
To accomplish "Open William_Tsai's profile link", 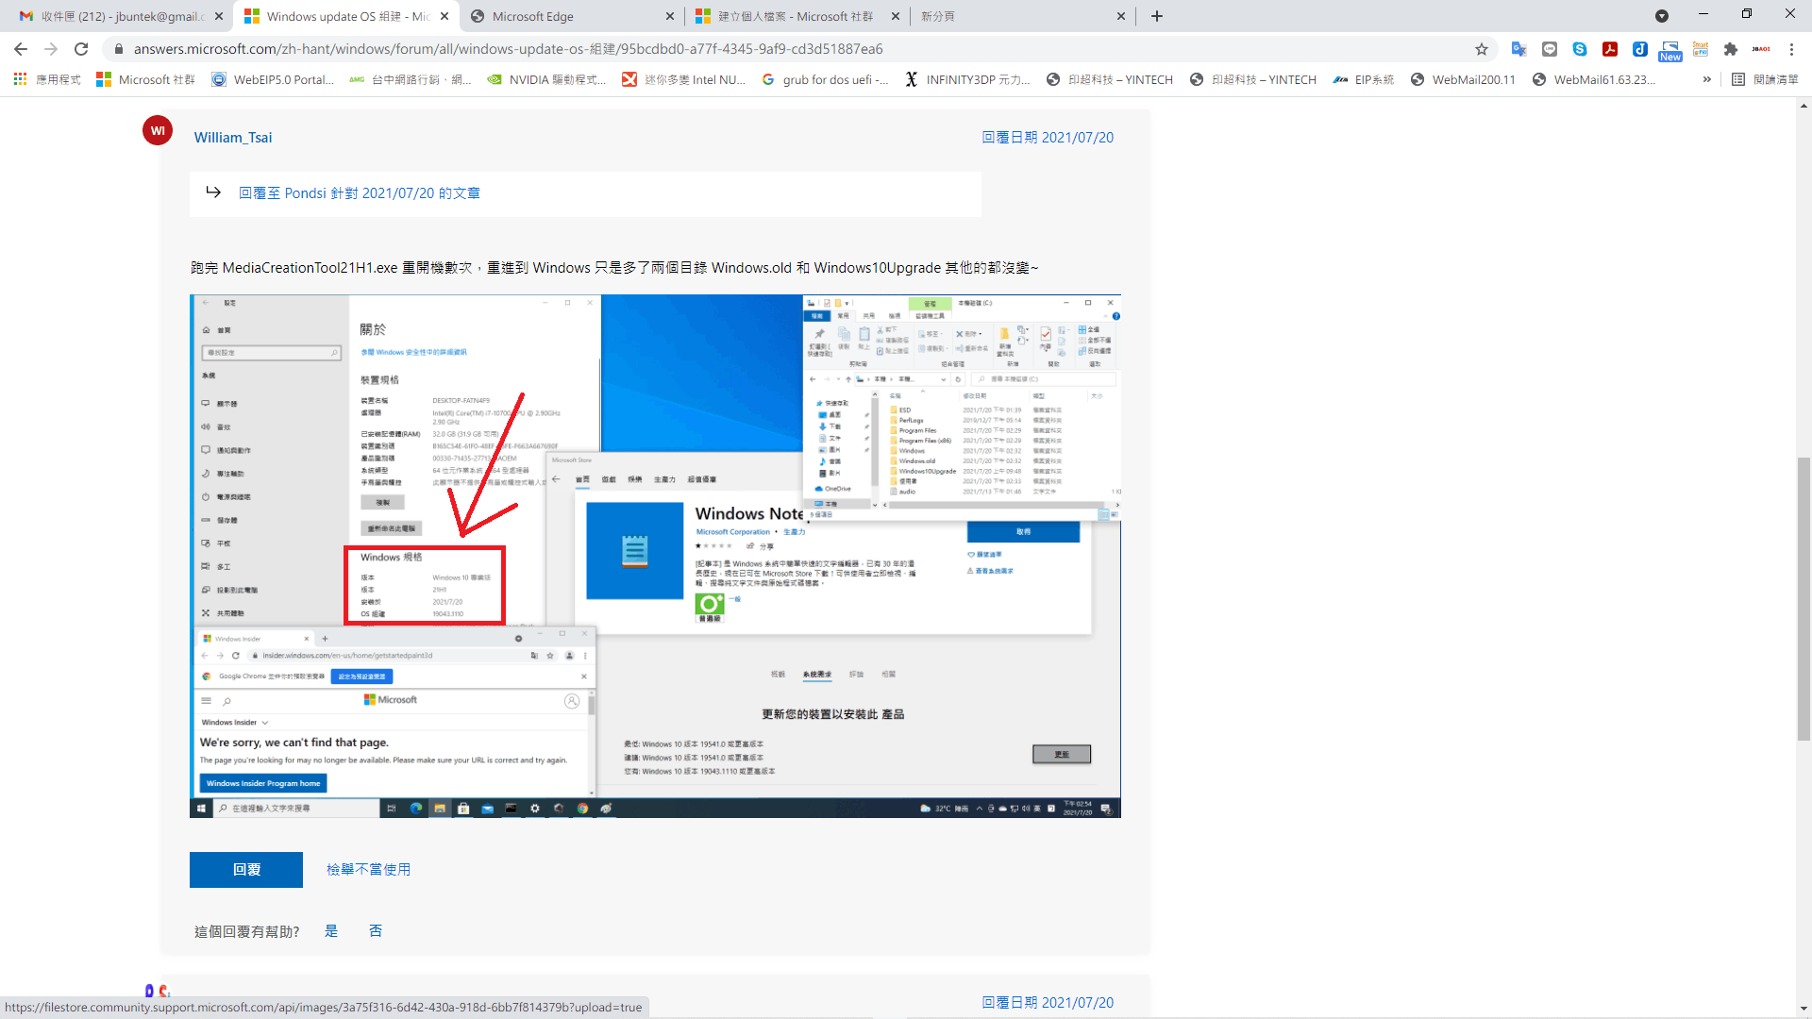I will click(x=233, y=138).
